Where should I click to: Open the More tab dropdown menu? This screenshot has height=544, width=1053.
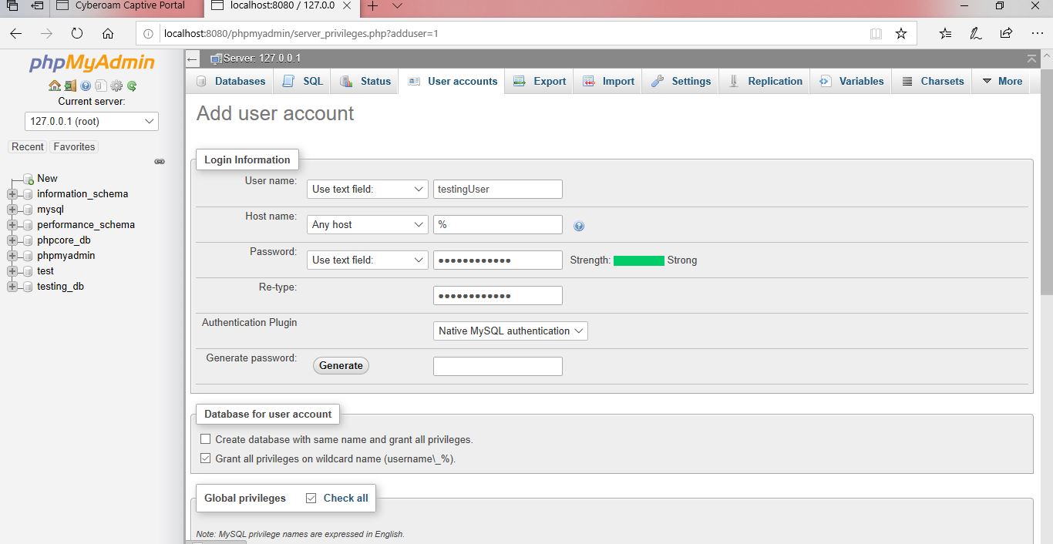coord(1001,82)
